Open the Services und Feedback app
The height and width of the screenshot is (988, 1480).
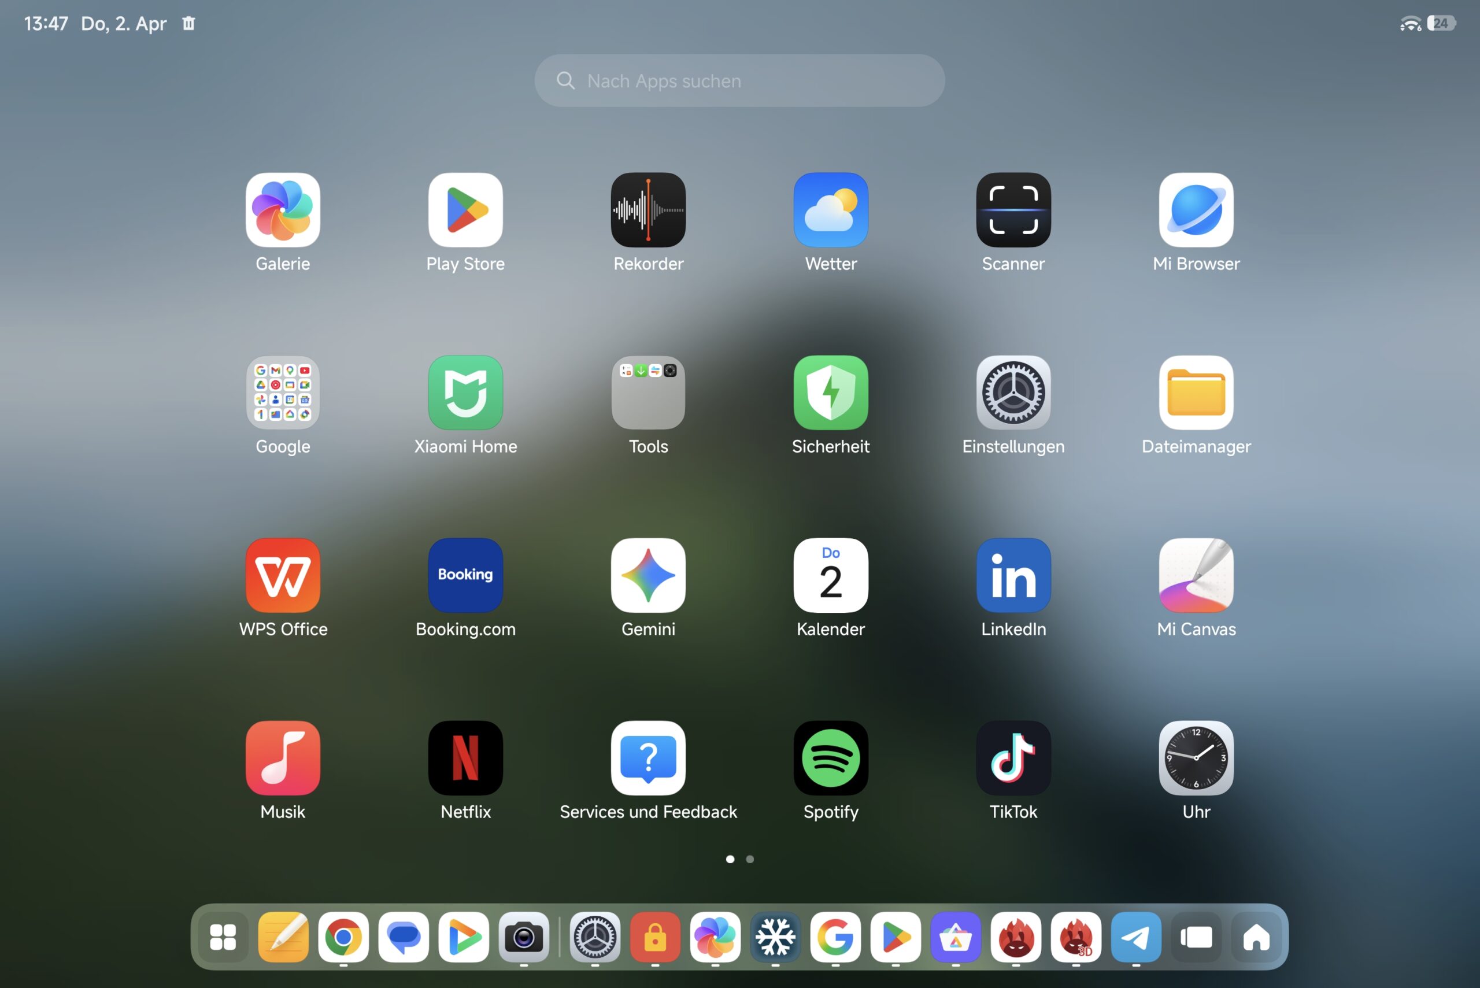tap(647, 757)
